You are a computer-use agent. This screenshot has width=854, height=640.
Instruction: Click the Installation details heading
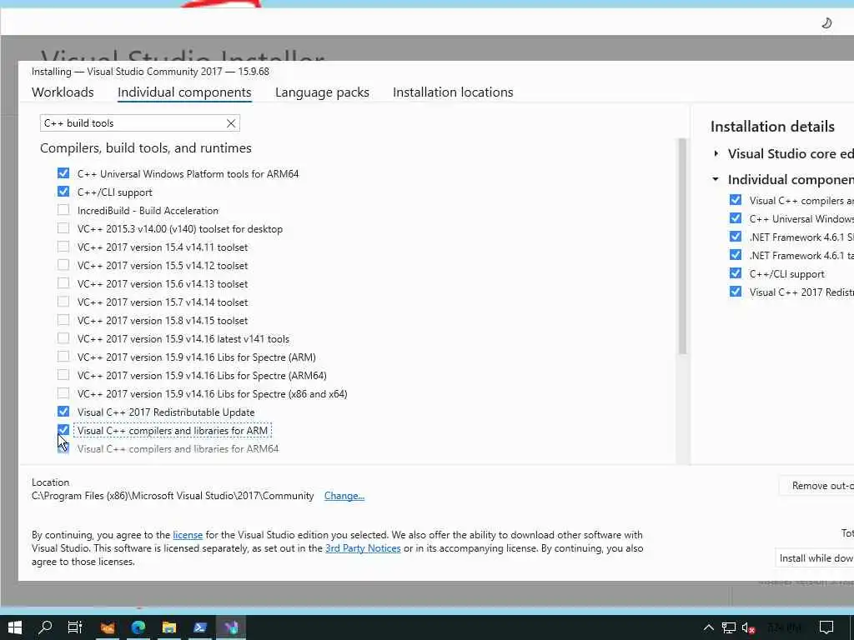(772, 127)
